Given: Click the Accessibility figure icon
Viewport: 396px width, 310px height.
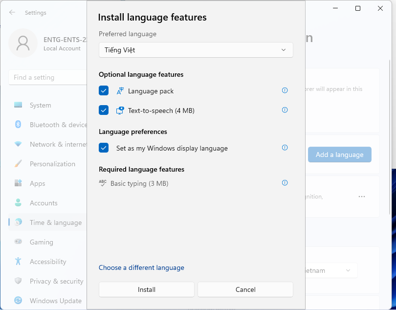Looking at the screenshot, I should (x=18, y=262).
